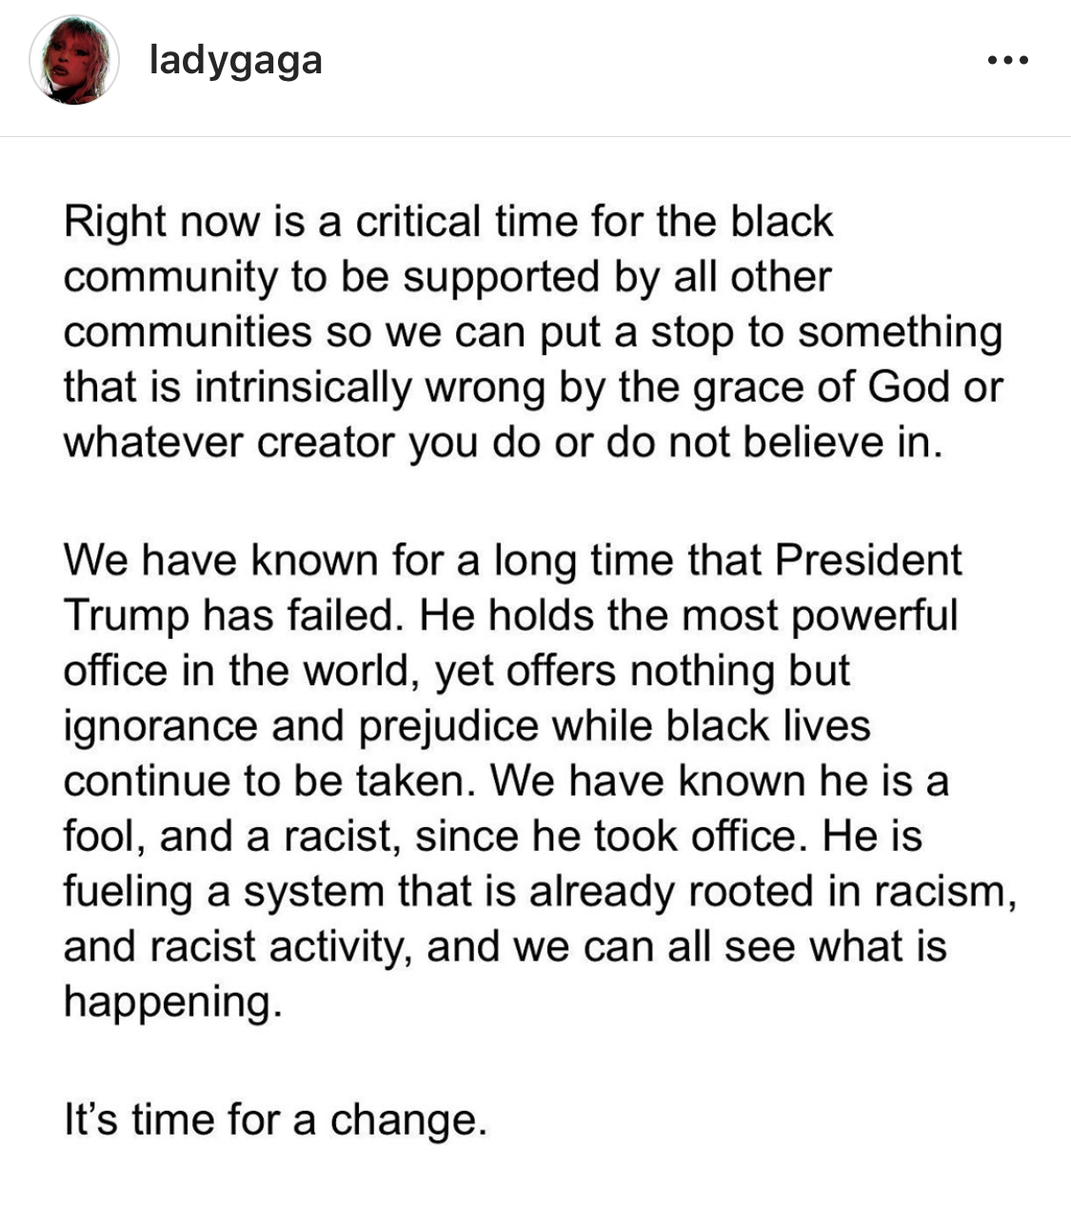
Task: Tap the ladygaga username
Action: (236, 60)
